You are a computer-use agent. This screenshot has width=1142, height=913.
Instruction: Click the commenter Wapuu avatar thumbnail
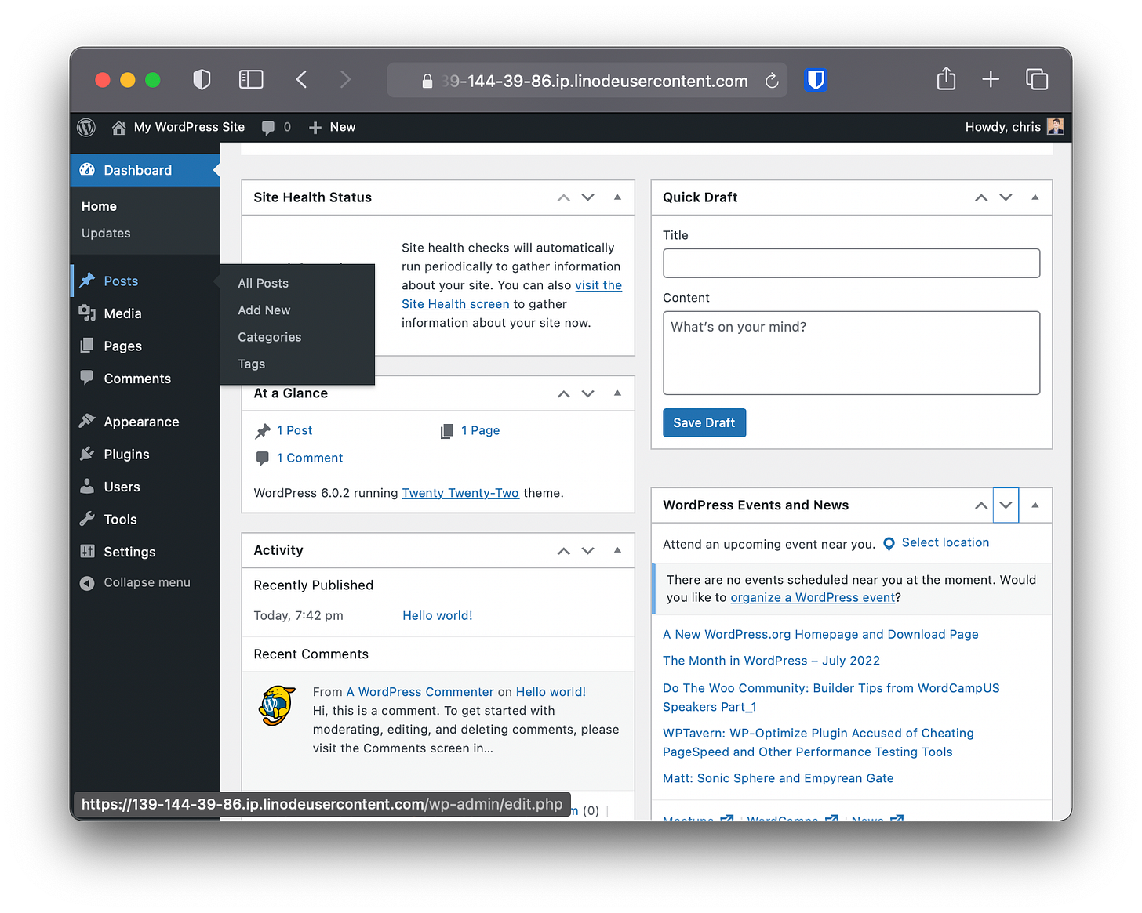coord(277,705)
